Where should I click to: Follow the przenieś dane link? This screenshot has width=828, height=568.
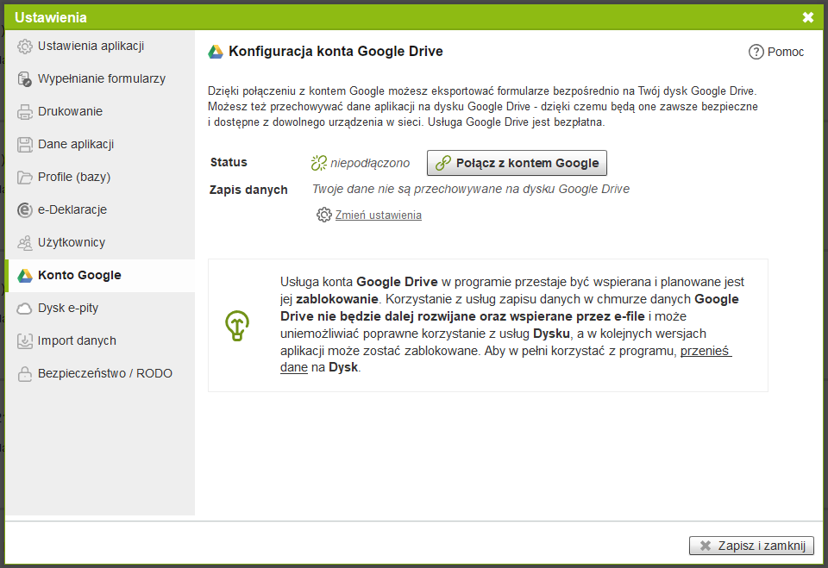coord(706,352)
